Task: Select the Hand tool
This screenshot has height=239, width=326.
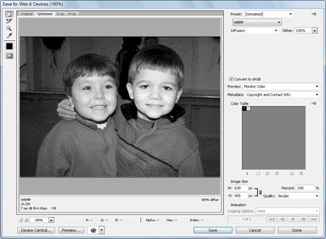Action: click(9, 14)
